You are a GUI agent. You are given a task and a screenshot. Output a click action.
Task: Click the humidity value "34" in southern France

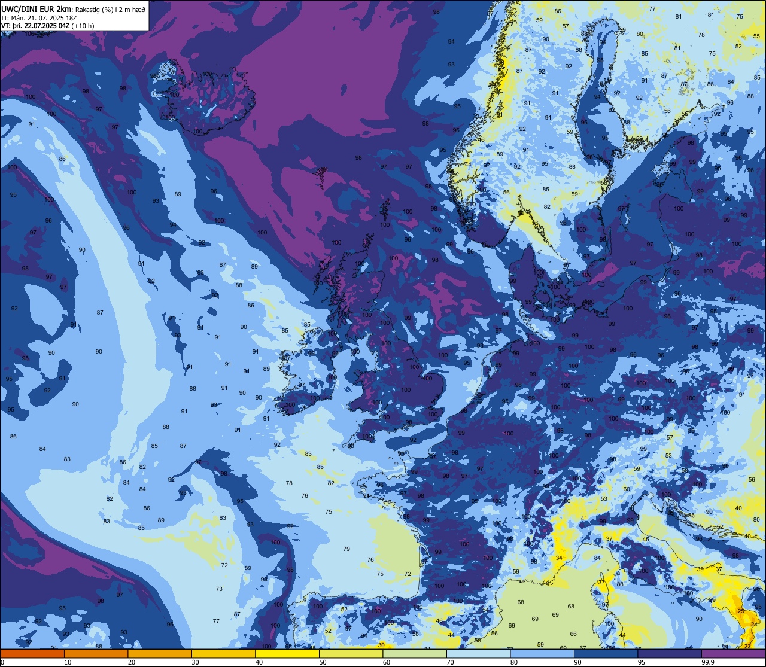coord(559,558)
